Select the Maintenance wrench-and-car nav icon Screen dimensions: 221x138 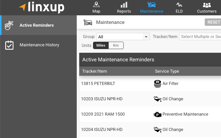pos(152,5)
